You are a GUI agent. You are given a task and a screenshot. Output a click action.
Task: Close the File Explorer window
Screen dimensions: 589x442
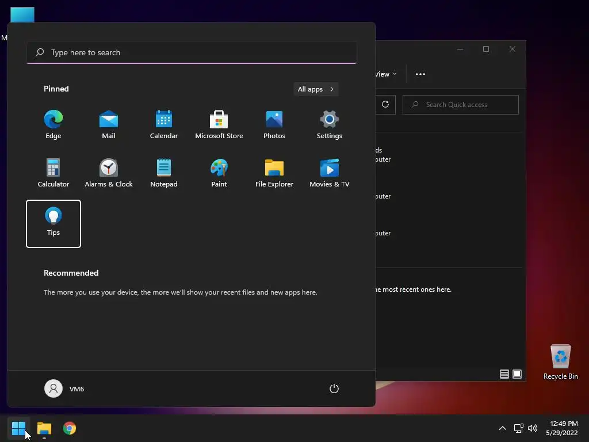(512, 49)
